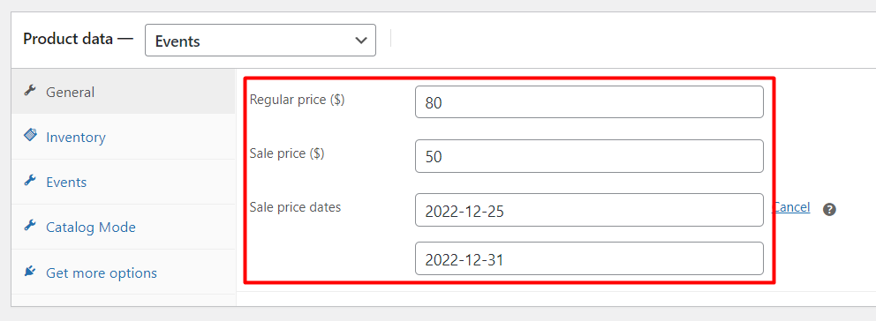Click the Regular price ($) label
The image size is (876, 321).
tap(298, 101)
